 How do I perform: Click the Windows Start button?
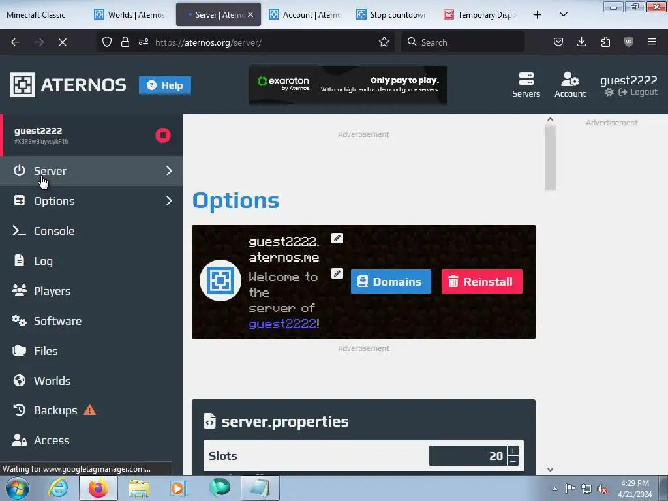[18, 488]
